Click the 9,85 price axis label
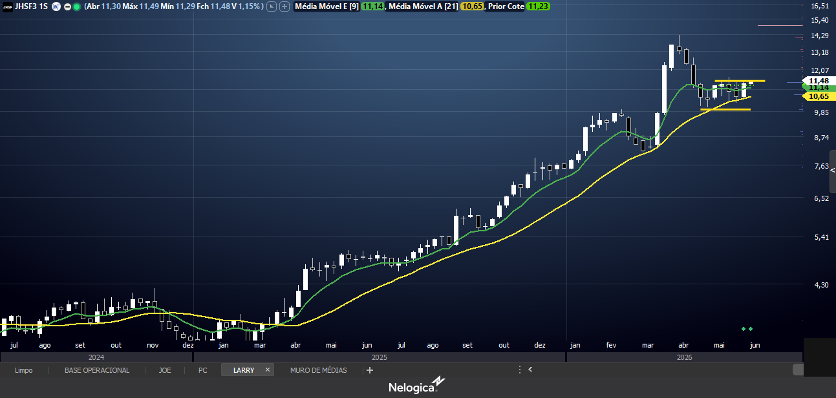Image resolution: width=836 pixels, height=398 pixels. pos(820,112)
